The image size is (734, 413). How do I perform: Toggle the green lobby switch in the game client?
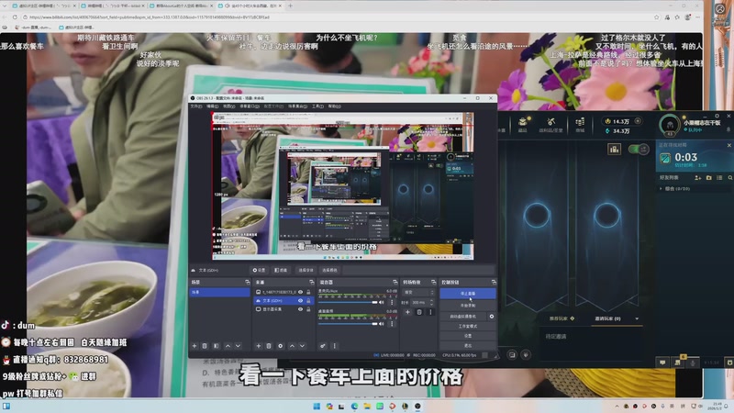coord(639,150)
